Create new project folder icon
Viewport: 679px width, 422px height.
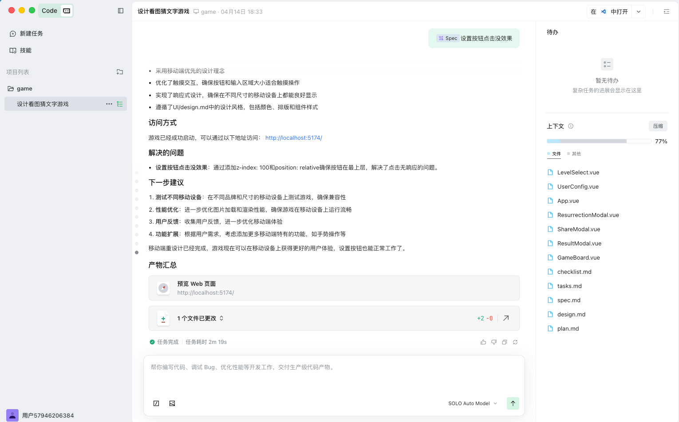click(x=120, y=72)
